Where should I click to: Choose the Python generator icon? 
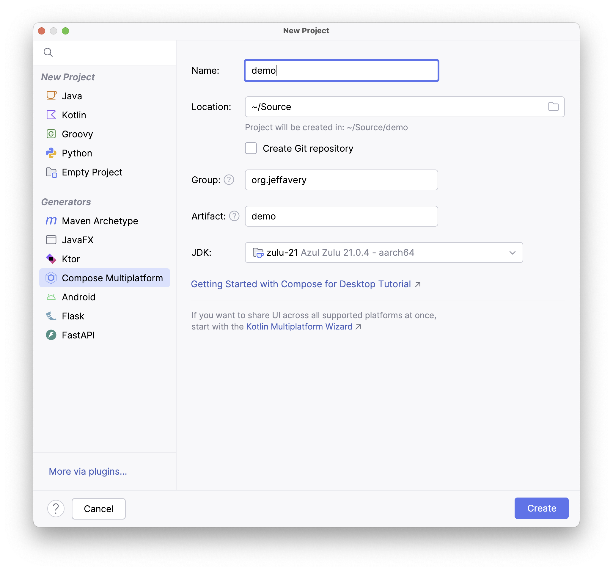pos(51,153)
